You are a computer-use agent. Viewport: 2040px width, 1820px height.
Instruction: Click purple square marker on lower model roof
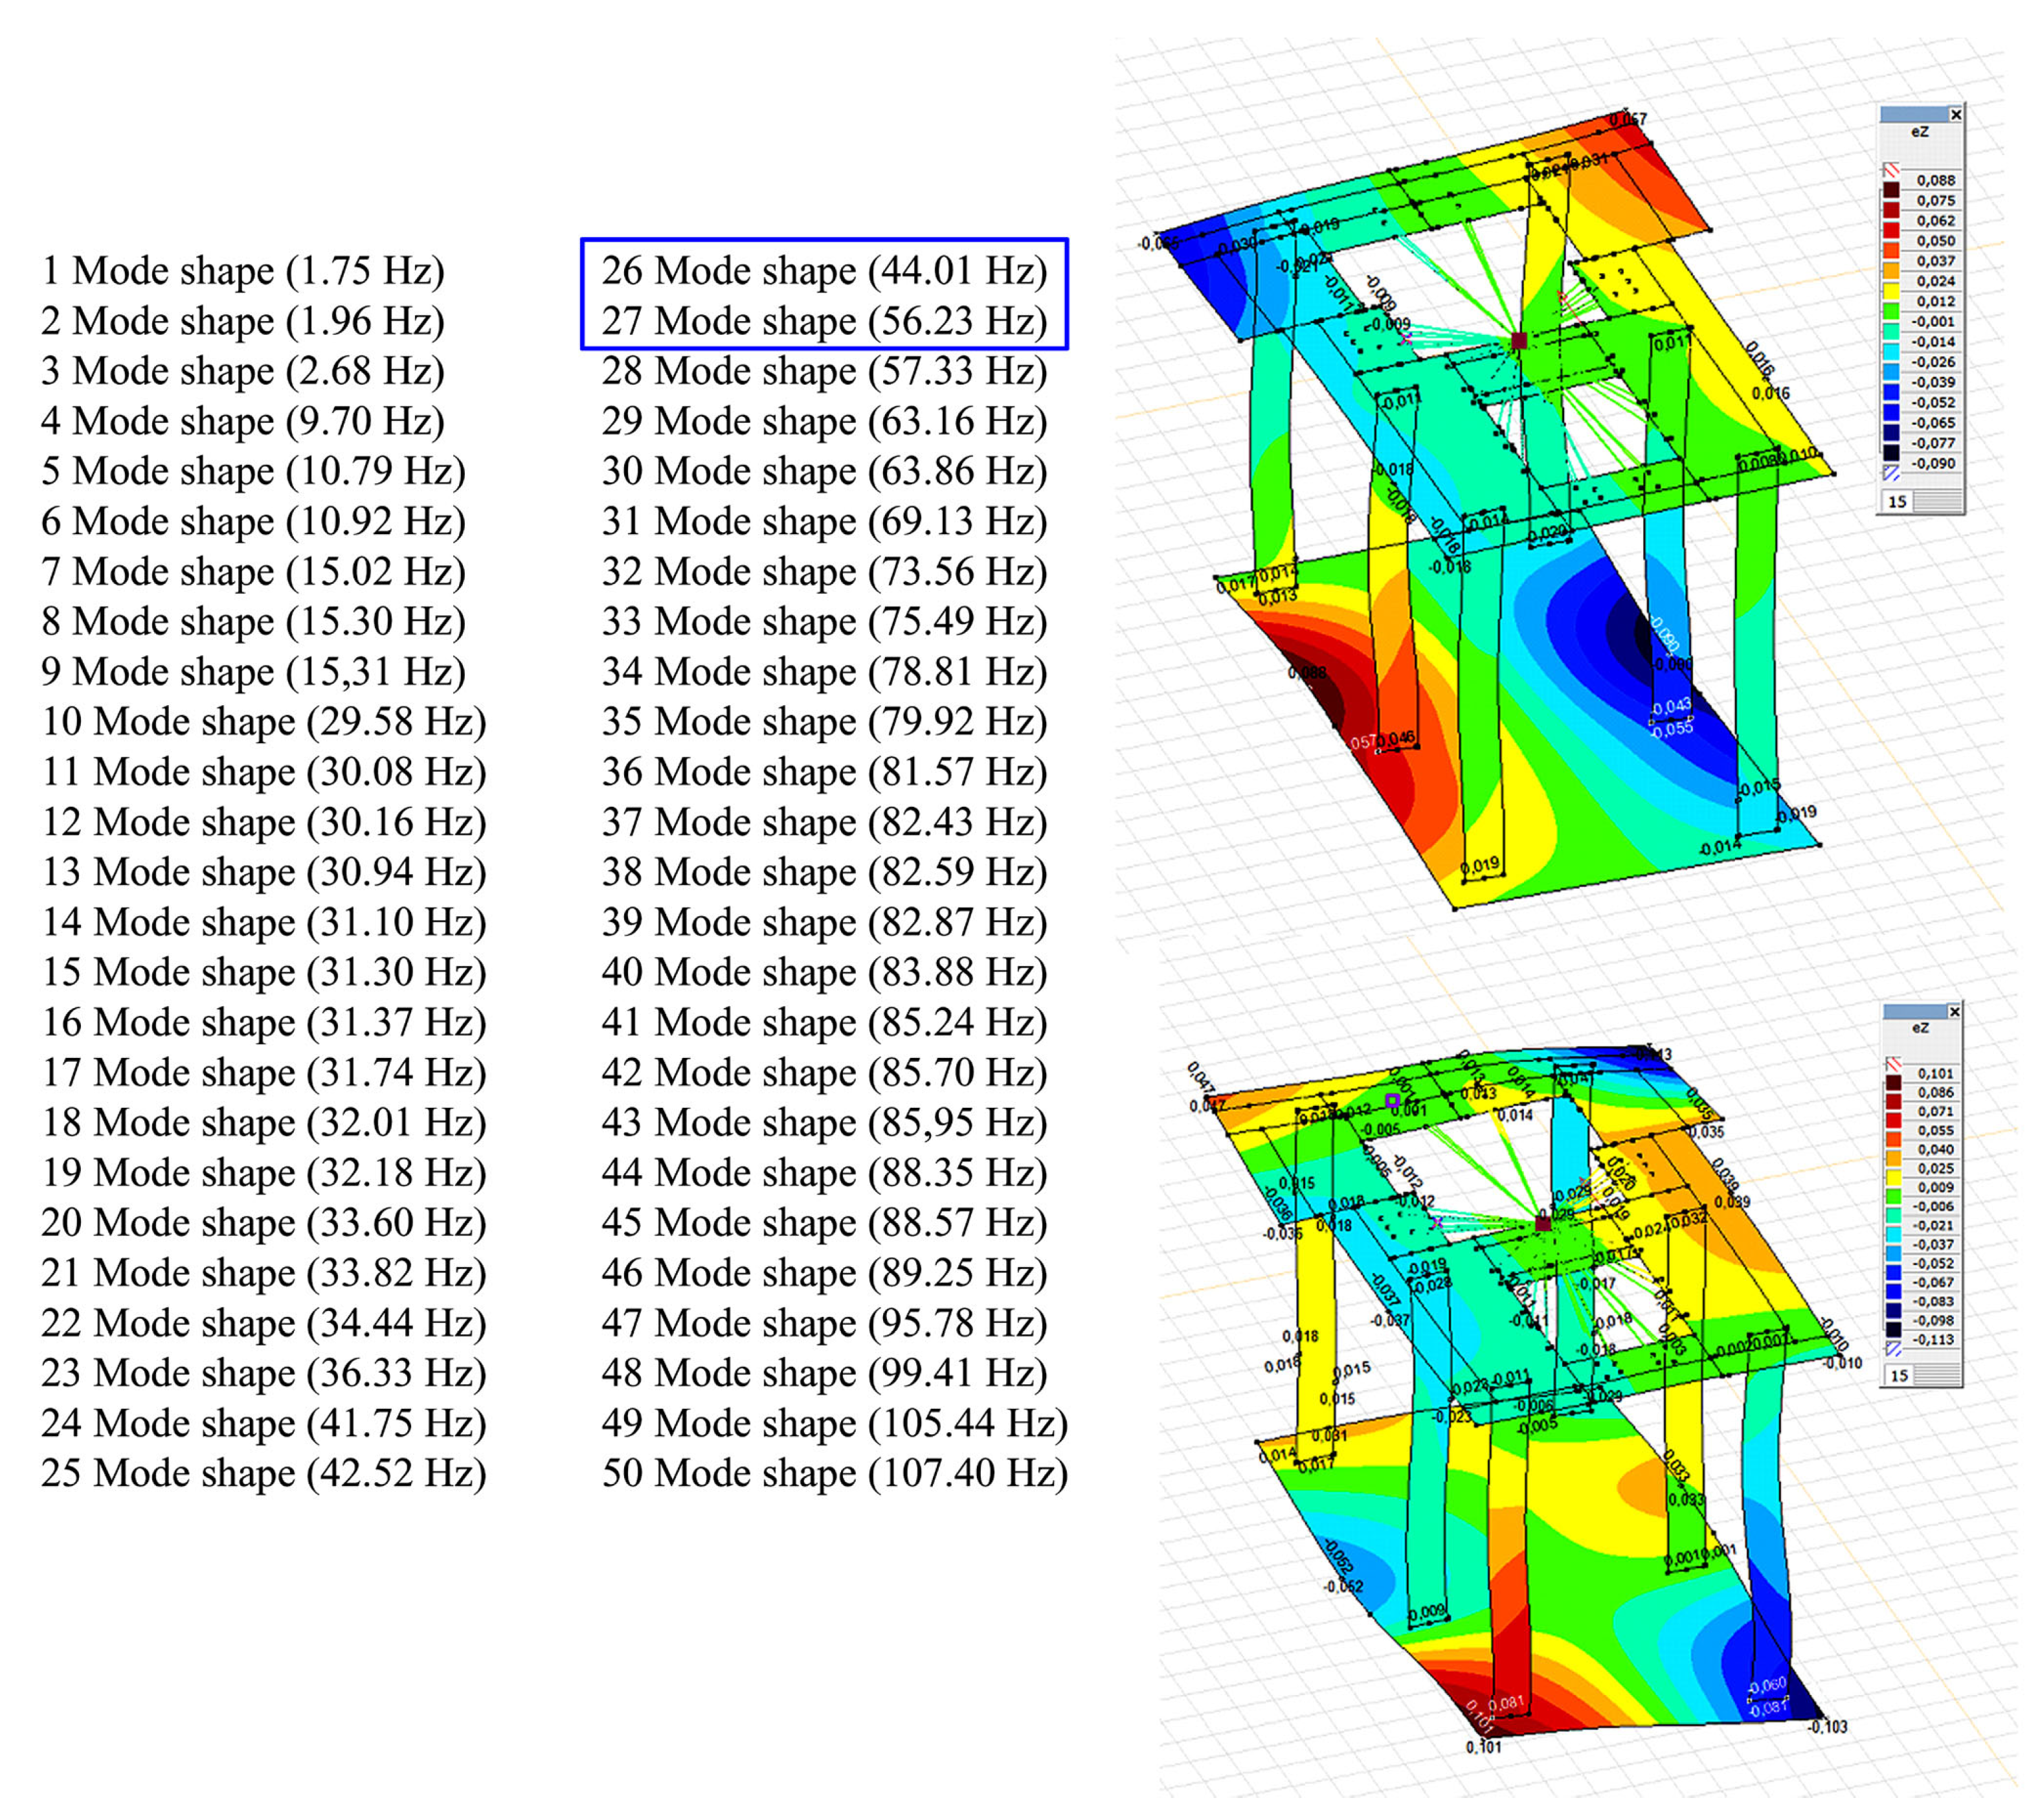coord(1392,1100)
